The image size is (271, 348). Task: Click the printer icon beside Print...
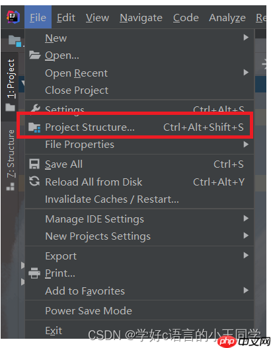tap(34, 273)
